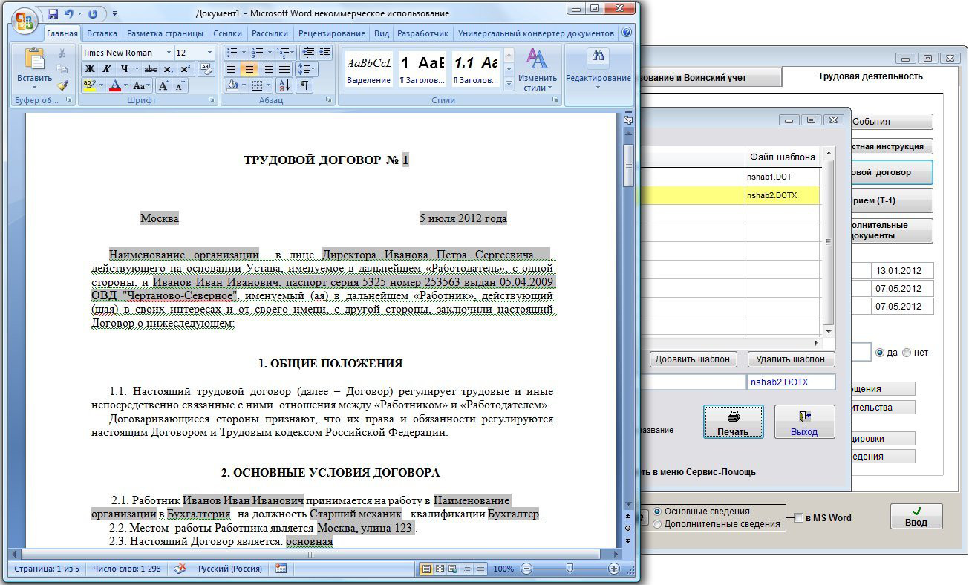
Task: Decrease paragraph indent
Action: pyautogui.click(x=307, y=52)
